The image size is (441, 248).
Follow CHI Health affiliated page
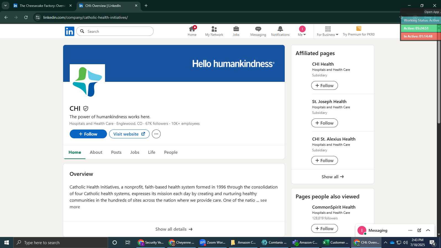pyautogui.click(x=324, y=85)
